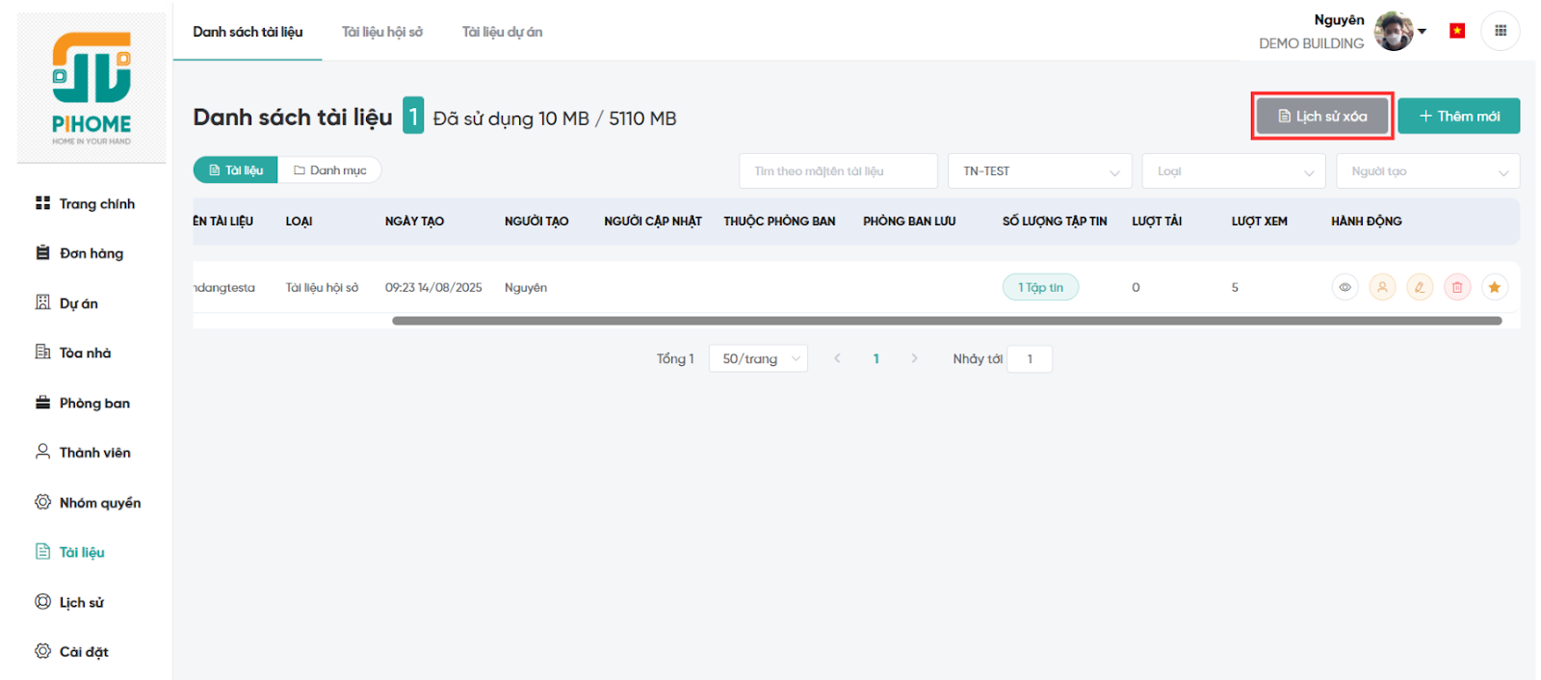Open the Loại filter dropdown
Image resolution: width=1541 pixels, height=680 pixels.
1233,171
